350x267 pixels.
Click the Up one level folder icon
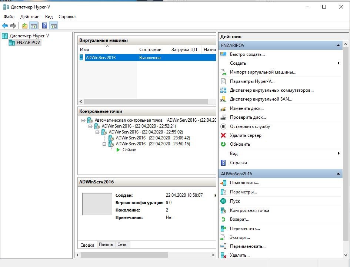pyautogui.click(x=24, y=26)
